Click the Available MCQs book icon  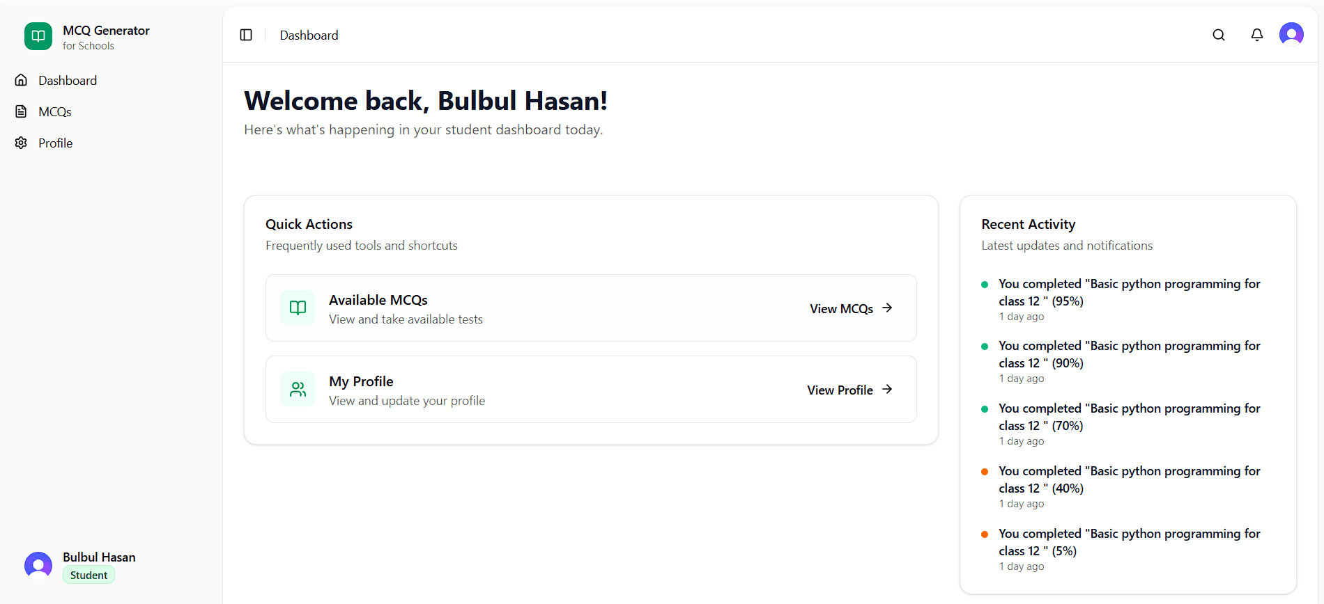[298, 308]
